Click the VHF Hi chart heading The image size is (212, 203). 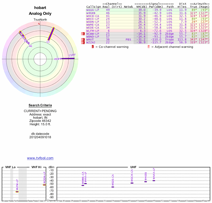coord(37,167)
